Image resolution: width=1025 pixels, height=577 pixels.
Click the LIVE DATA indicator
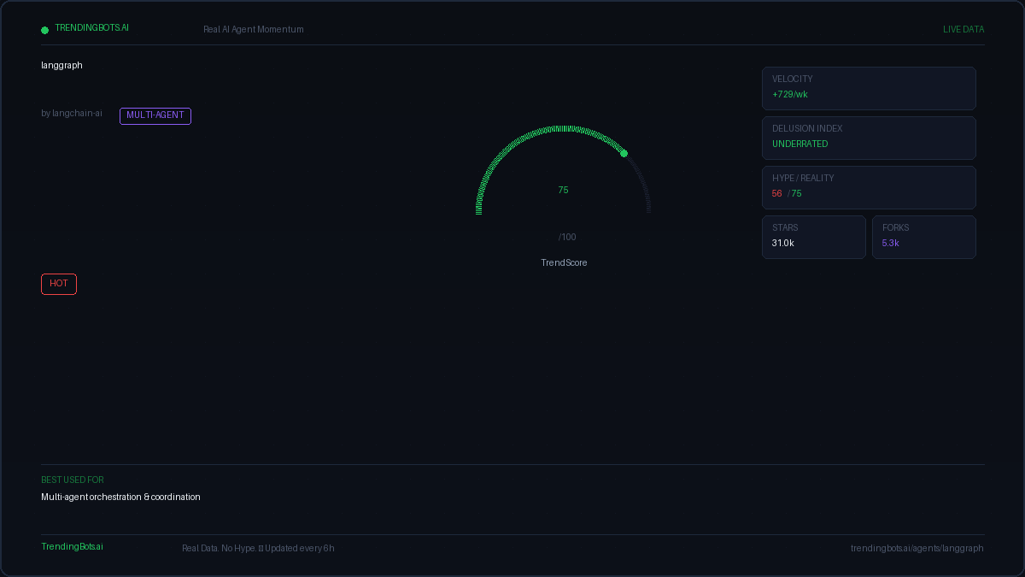[x=963, y=29]
